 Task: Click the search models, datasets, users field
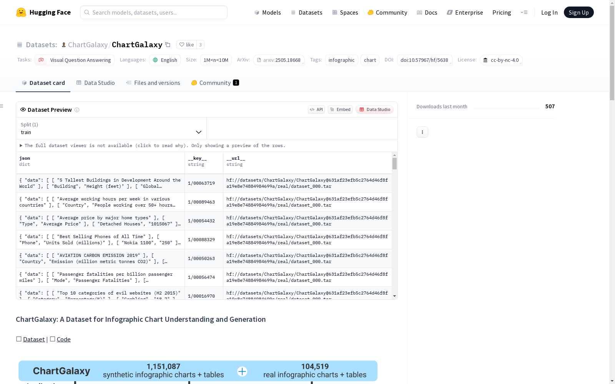[x=154, y=12]
